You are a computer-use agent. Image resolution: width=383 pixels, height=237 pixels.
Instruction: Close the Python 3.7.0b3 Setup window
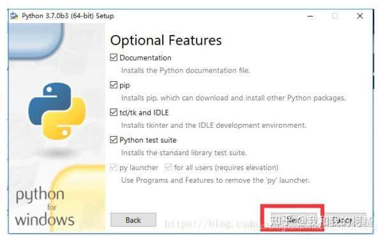pos(360,16)
